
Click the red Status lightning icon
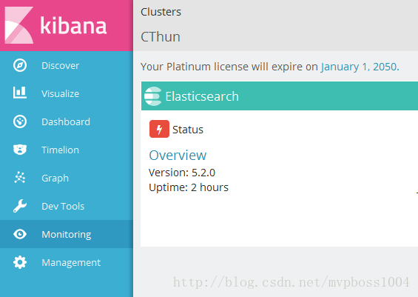[x=159, y=129]
